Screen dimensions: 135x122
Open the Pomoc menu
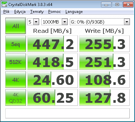(x=55, y=12)
